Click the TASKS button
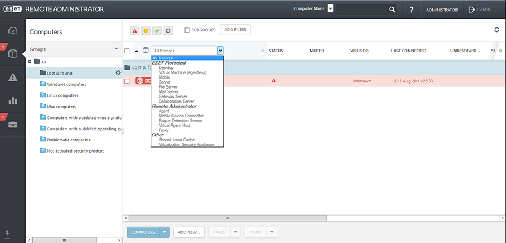Viewport: 506px width, 243px height. click(219, 232)
